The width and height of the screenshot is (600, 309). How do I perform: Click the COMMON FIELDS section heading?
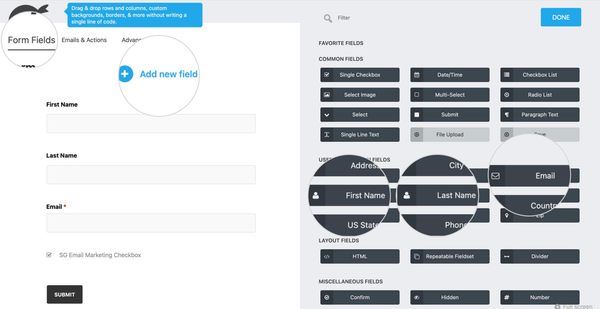pyautogui.click(x=341, y=59)
